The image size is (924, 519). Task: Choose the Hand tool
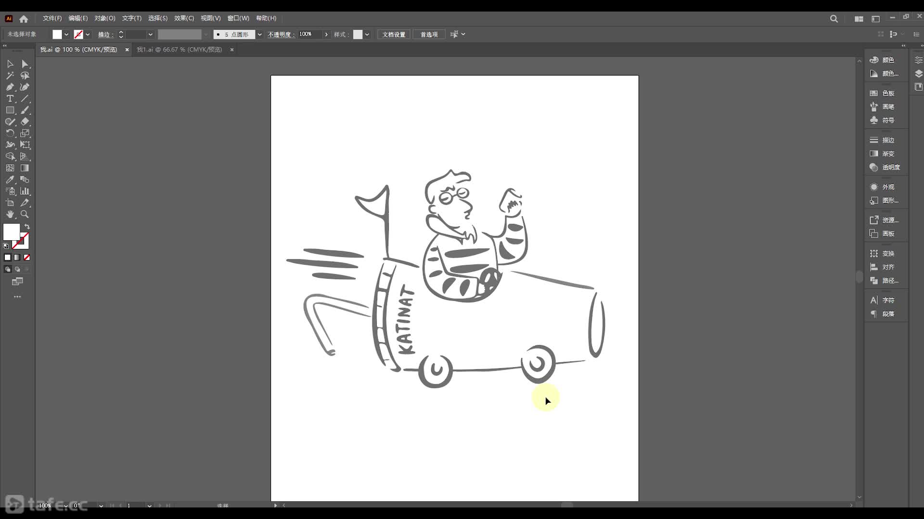coord(10,214)
